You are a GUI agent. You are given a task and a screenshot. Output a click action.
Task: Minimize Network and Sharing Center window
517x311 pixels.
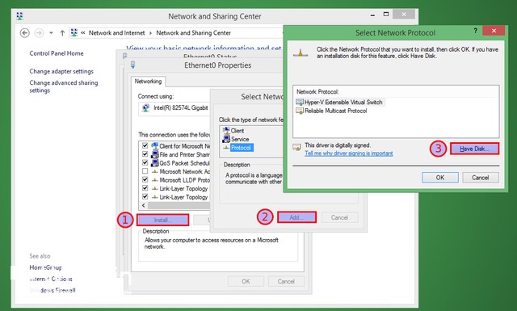pyautogui.click(x=372, y=15)
